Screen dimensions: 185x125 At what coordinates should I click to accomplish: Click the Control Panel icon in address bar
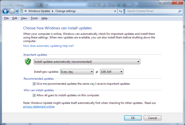[x=21, y=11]
